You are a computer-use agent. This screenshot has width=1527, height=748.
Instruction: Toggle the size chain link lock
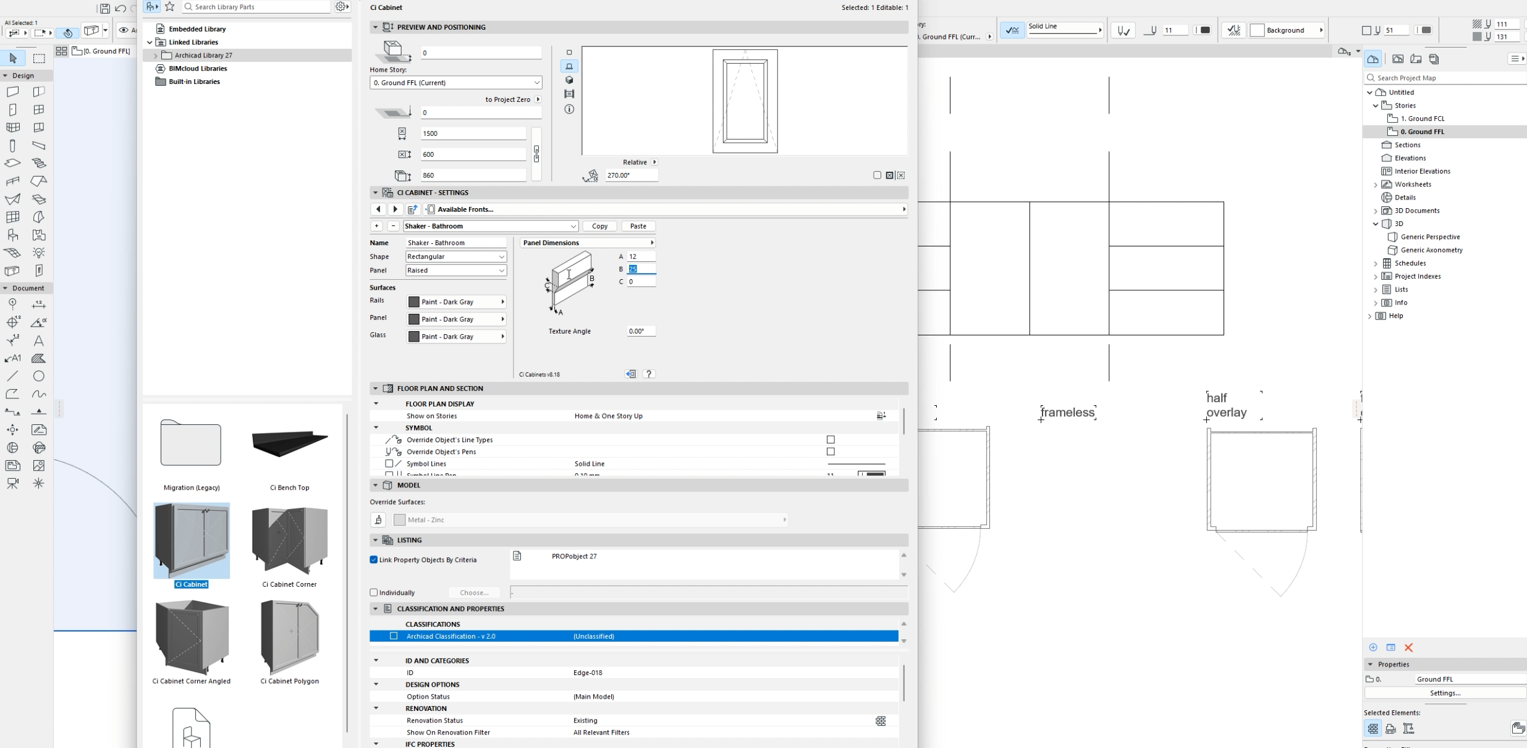(536, 154)
